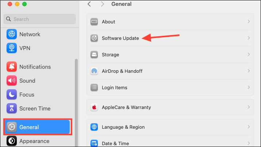Open the Date & Time chevron
The width and height of the screenshot is (261, 147).
pyautogui.click(x=249, y=143)
